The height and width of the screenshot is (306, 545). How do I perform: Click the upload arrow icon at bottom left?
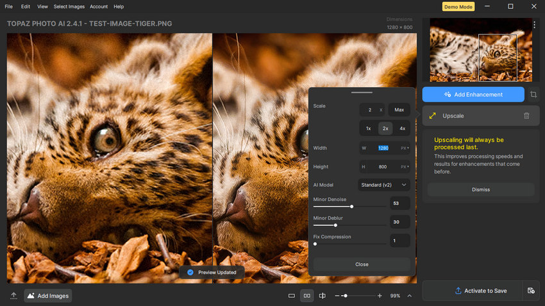click(x=13, y=296)
